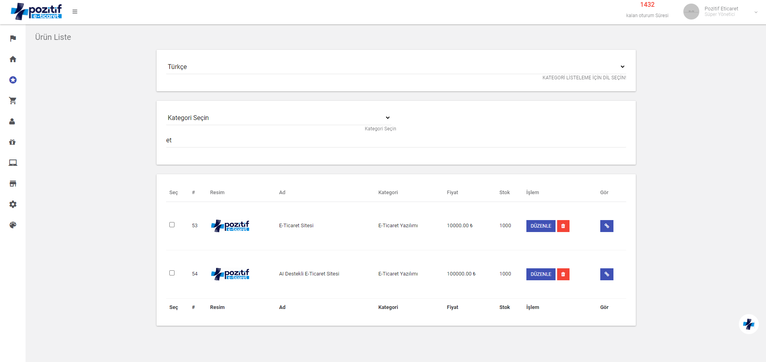Click the laptop icon in sidebar
This screenshot has width=766, height=362.
[x=13, y=163]
